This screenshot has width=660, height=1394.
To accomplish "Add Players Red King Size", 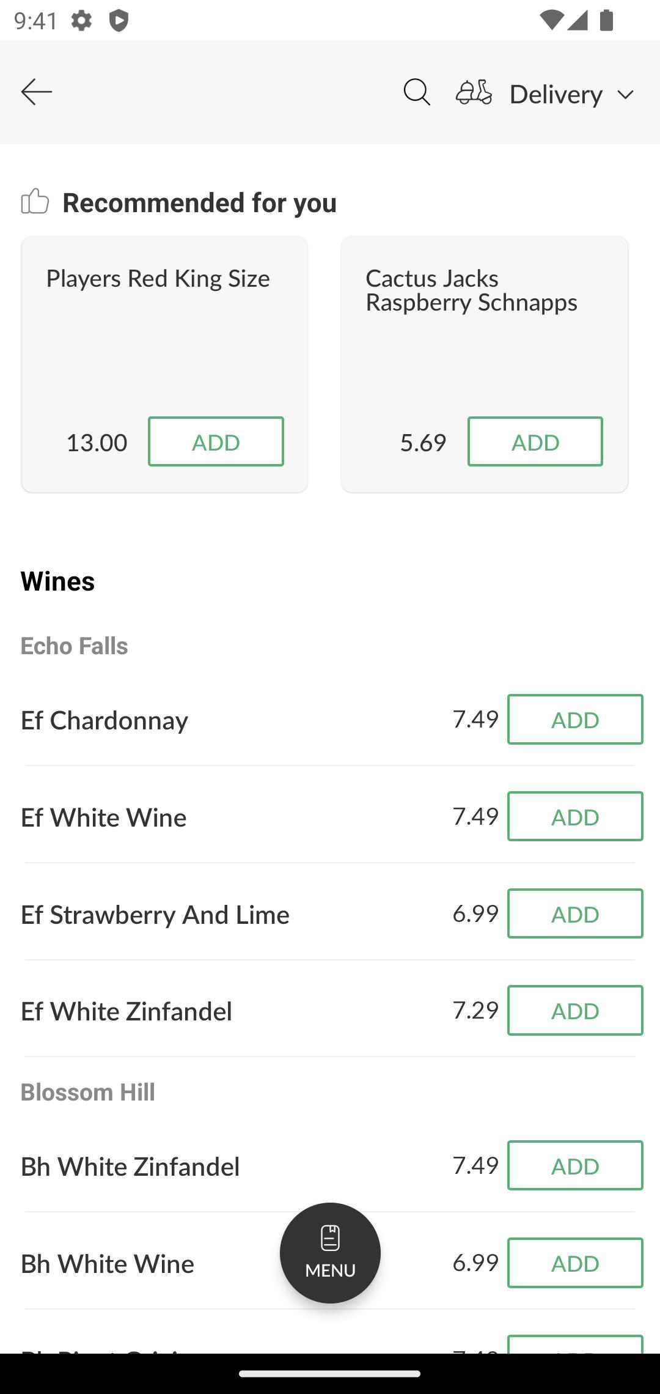I will point(216,441).
